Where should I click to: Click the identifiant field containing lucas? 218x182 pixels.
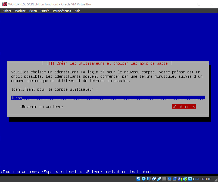point(108,98)
